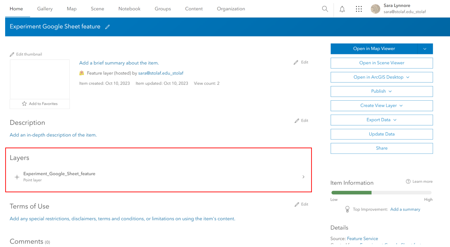
Task: Expand the Publish dropdown
Action: (382, 92)
